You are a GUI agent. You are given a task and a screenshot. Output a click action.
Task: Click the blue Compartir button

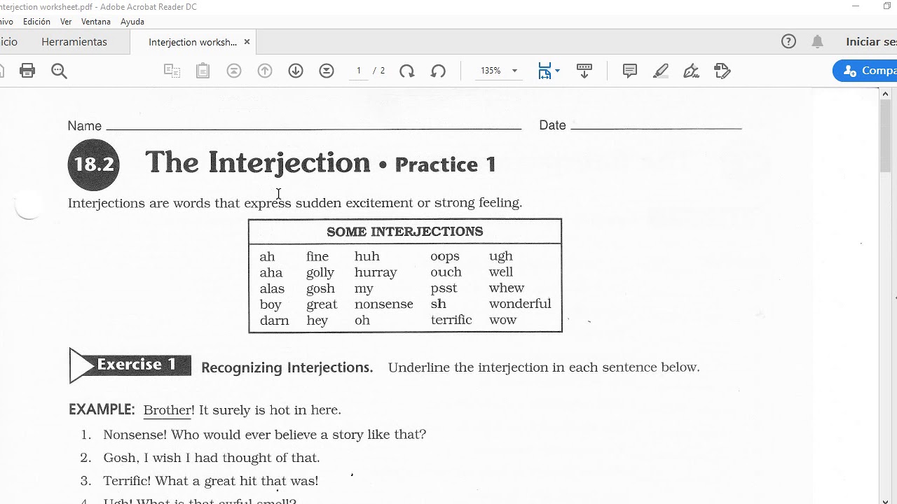coord(865,71)
